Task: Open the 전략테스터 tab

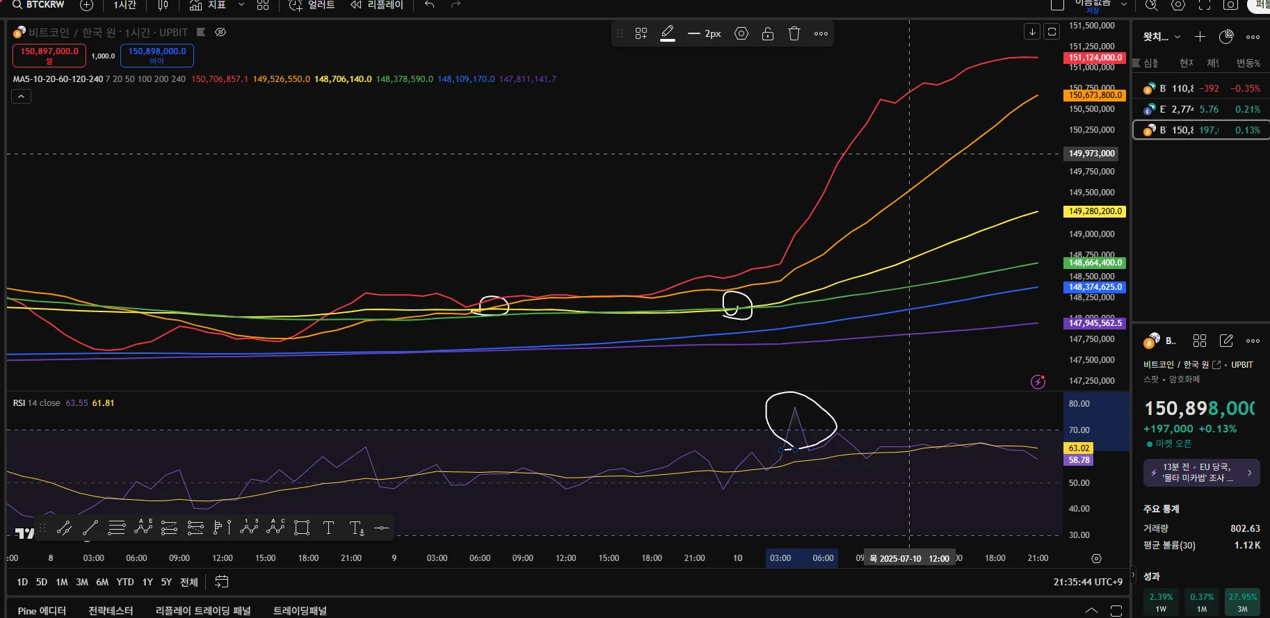Action: coord(111,610)
